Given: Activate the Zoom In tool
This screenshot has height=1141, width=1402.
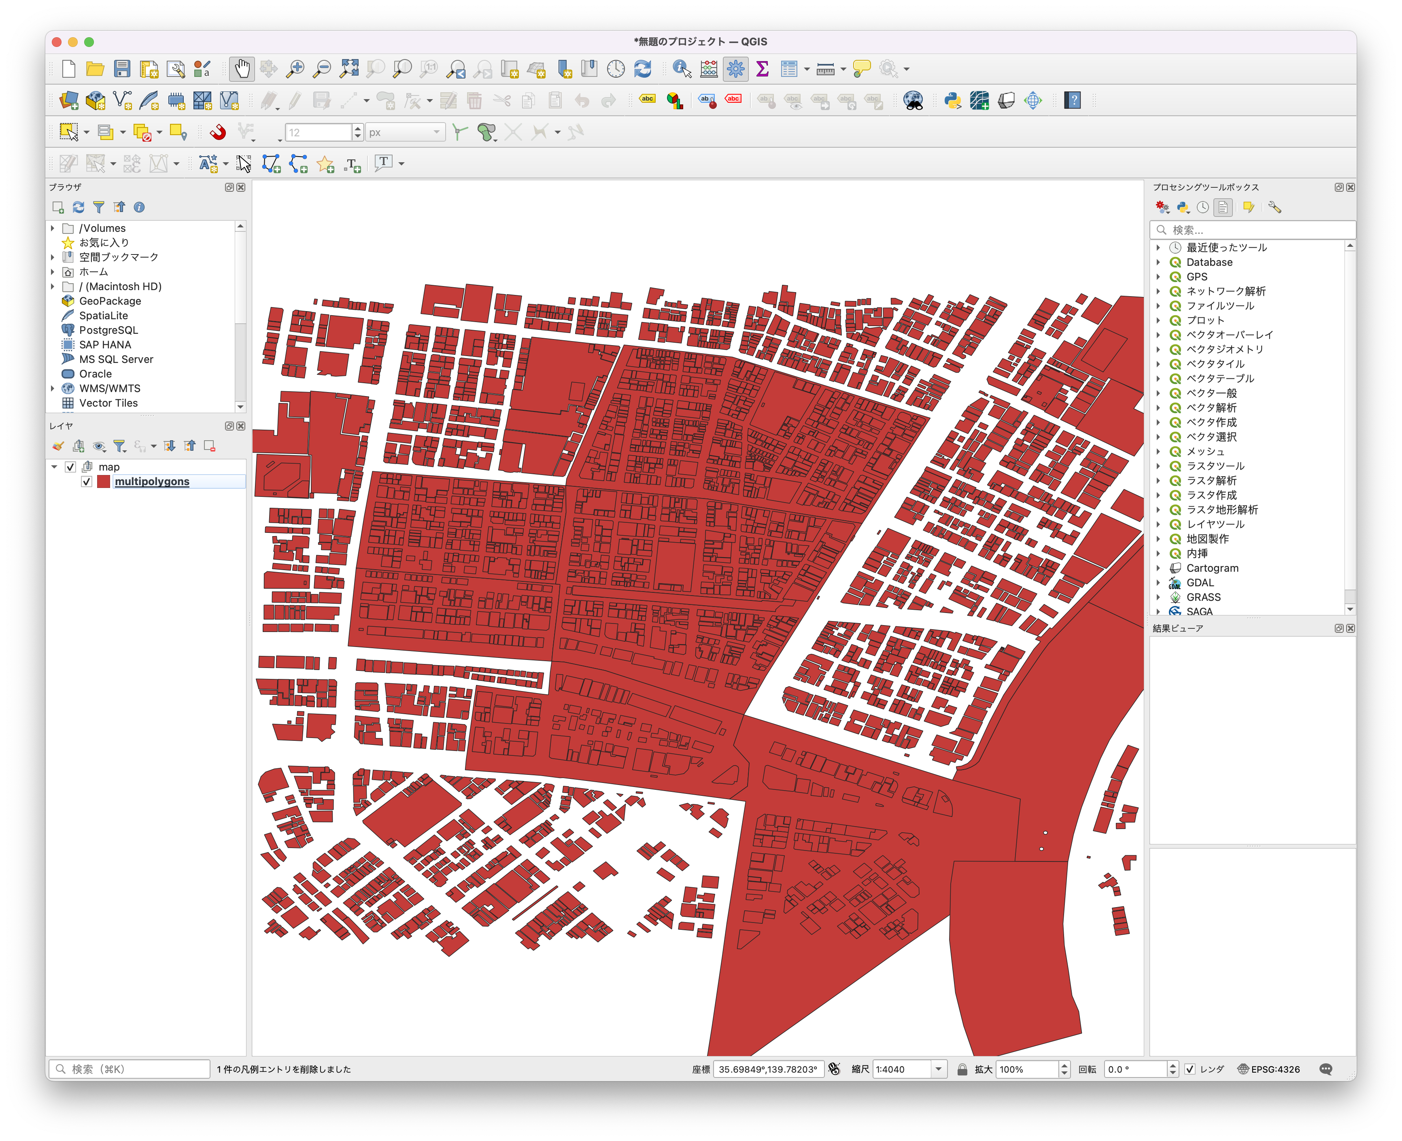Looking at the screenshot, I should [296, 68].
